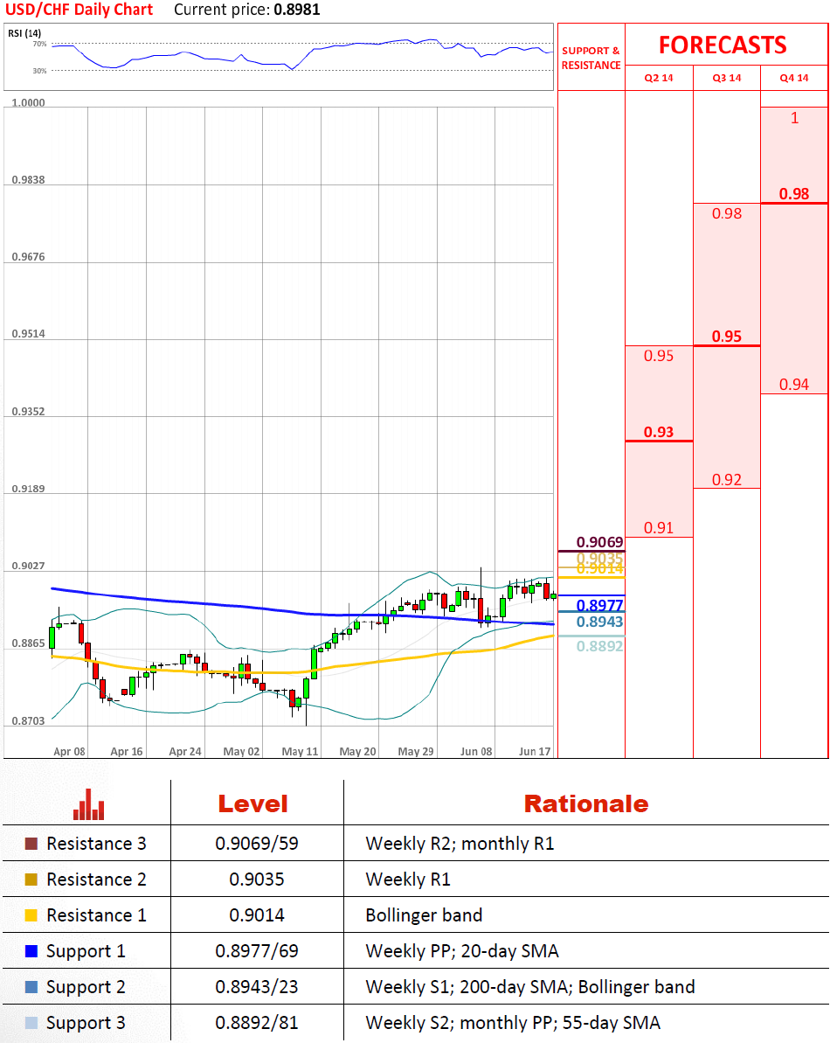Click the Support 1 blue color swatch
This screenshot has width=830, height=1043.
pyautogui.click(x=31, y=951)
